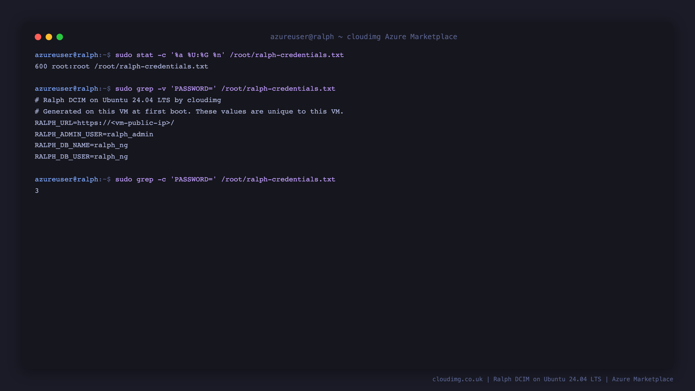The width and height of the screenshot is (695, 391).
Task: Click the 'sudo grep -v' command line
Action: (185, 89)
